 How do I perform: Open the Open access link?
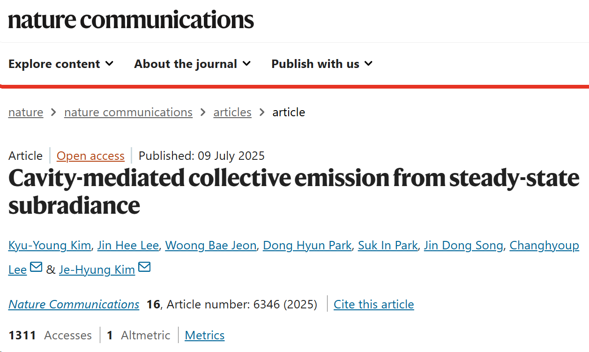pyautogui.click(x=90, y=156)
